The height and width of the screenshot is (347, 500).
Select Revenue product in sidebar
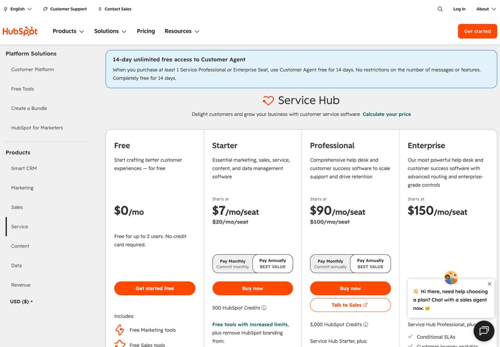(21, 285)
